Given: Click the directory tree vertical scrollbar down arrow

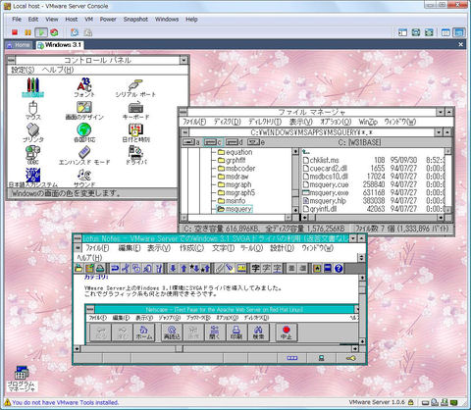Looking at the screenshot, I should [x=295, y=210].
